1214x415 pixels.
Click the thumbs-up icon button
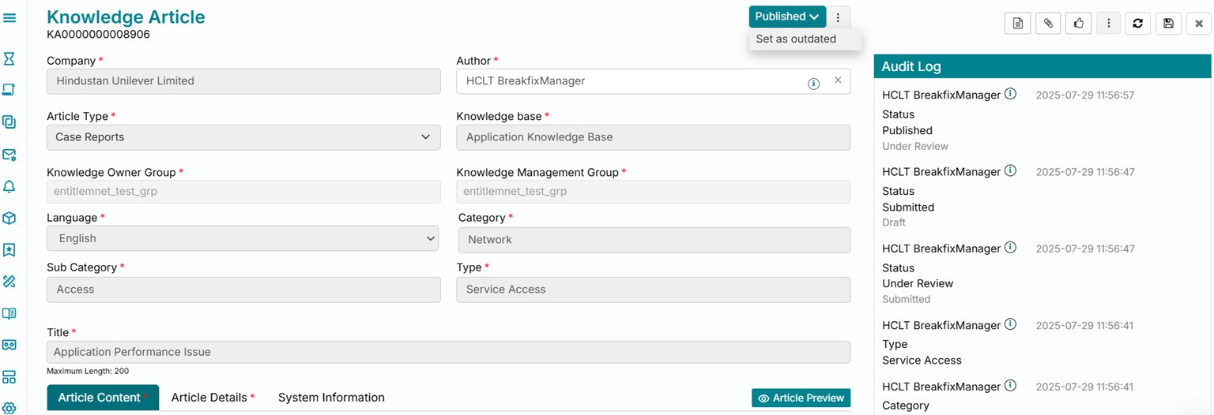tap(1078, 24)
